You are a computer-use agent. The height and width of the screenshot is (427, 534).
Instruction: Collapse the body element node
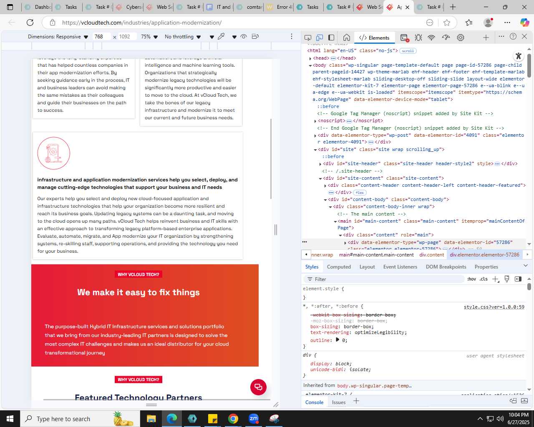click(x=310, y=65)
